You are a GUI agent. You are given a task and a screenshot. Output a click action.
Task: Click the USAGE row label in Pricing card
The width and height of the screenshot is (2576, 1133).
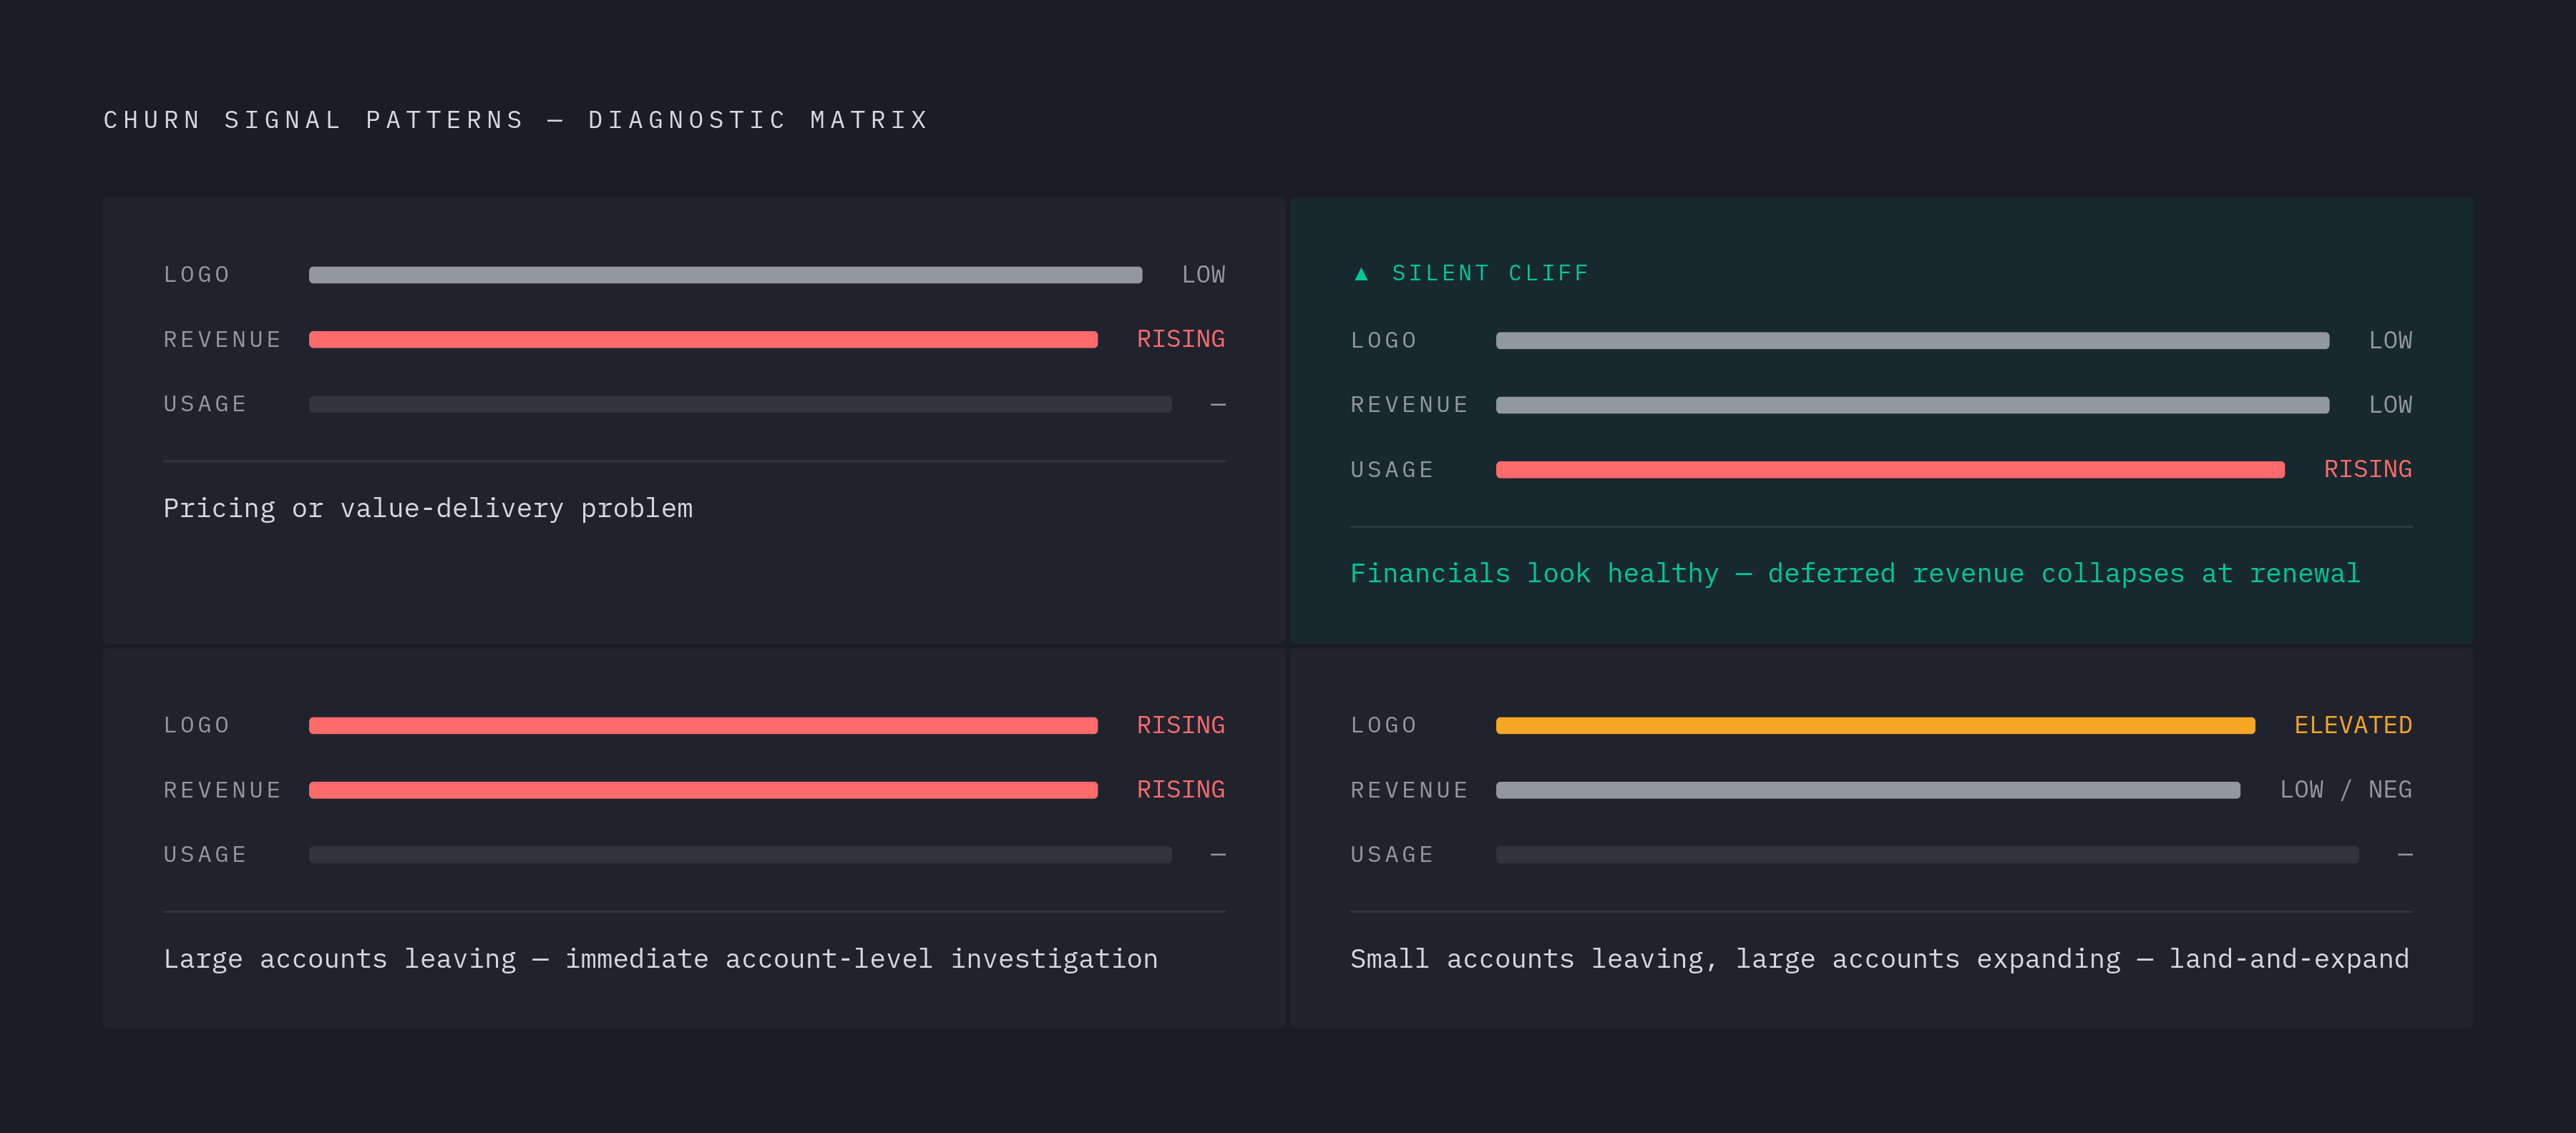(x=205, y=404)
